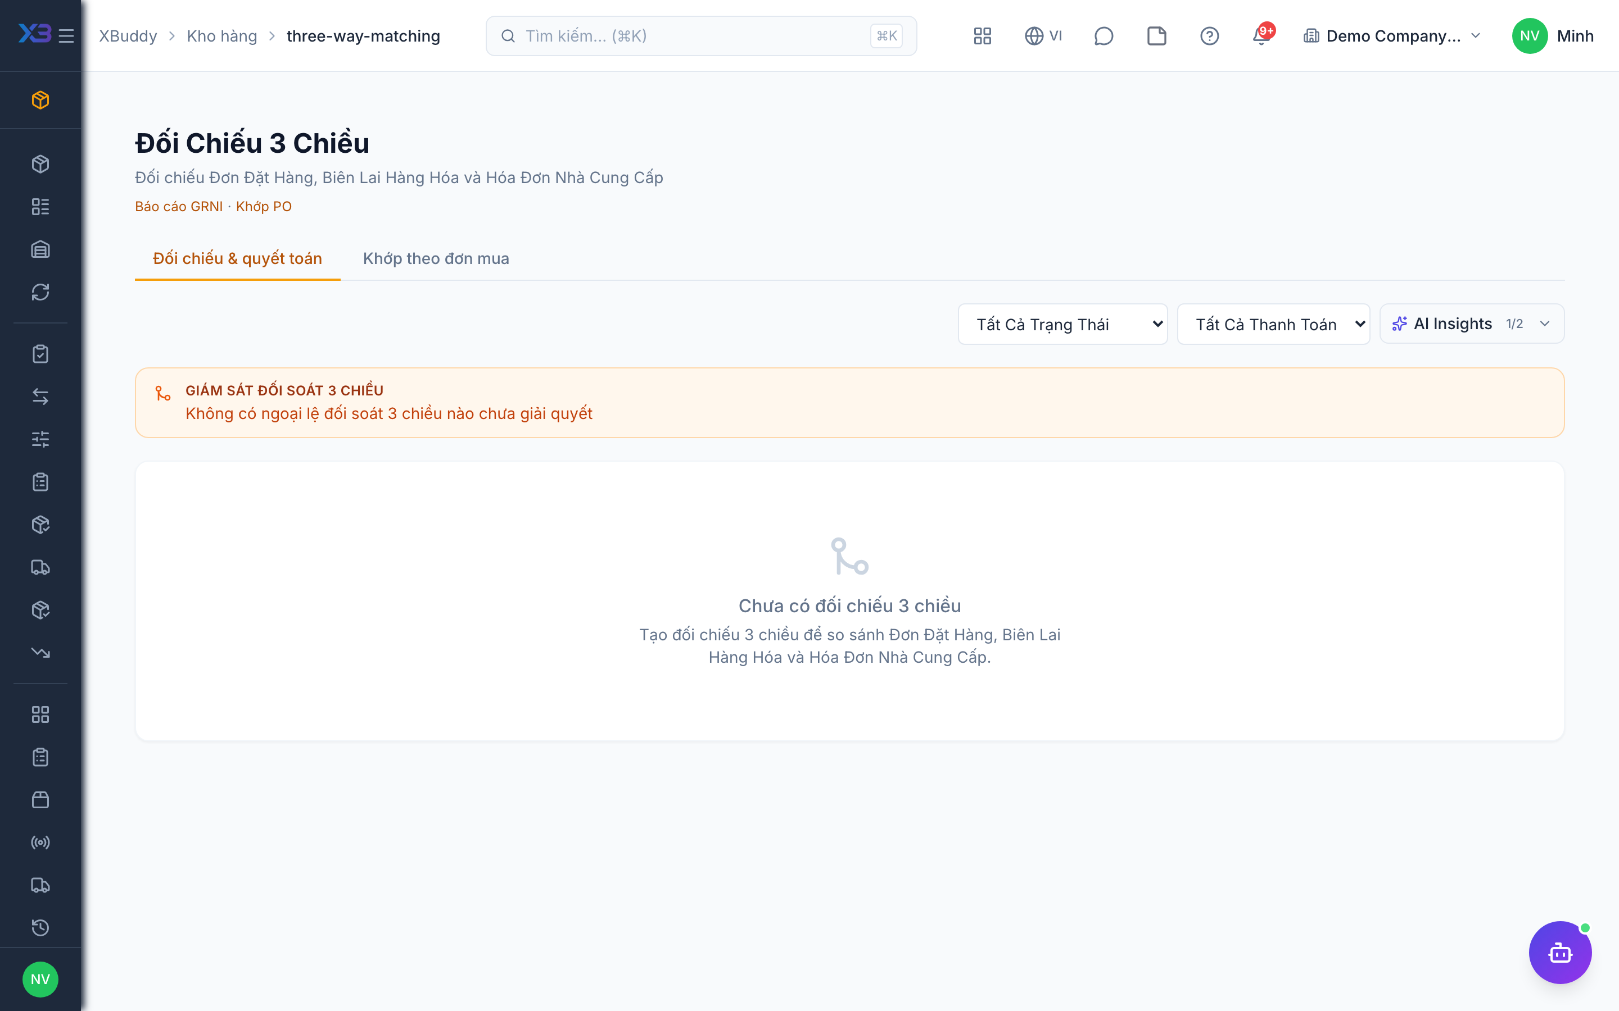This screenshot has height=1011, width=1619.
Task: Open the apps grid icon in header
Action: [x=982, y=35]
